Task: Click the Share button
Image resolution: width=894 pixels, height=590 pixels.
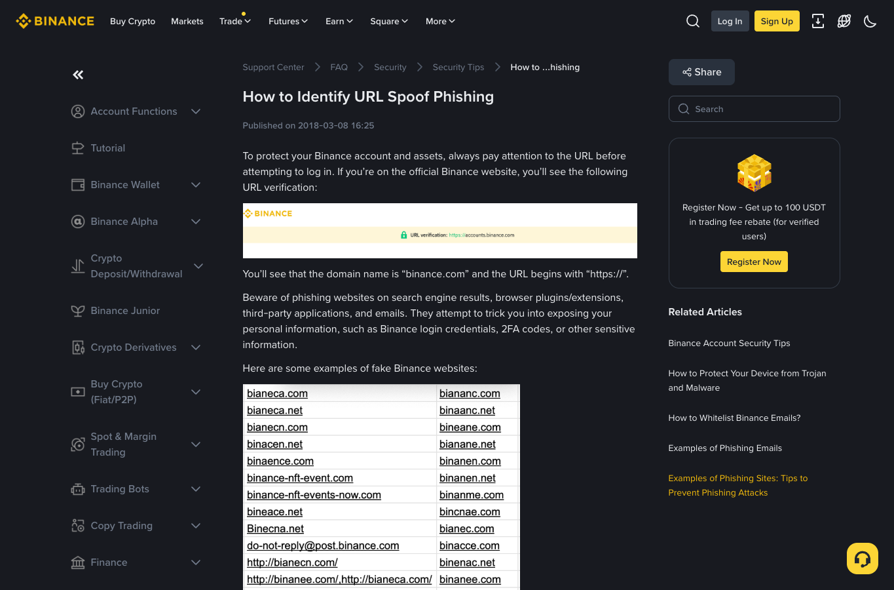Action: (701, 72)
